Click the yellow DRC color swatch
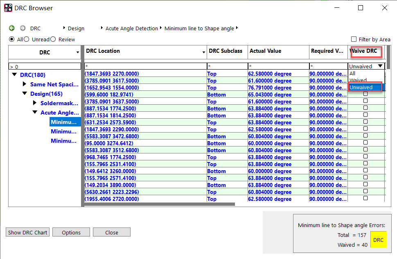 (x=378, y=240)
